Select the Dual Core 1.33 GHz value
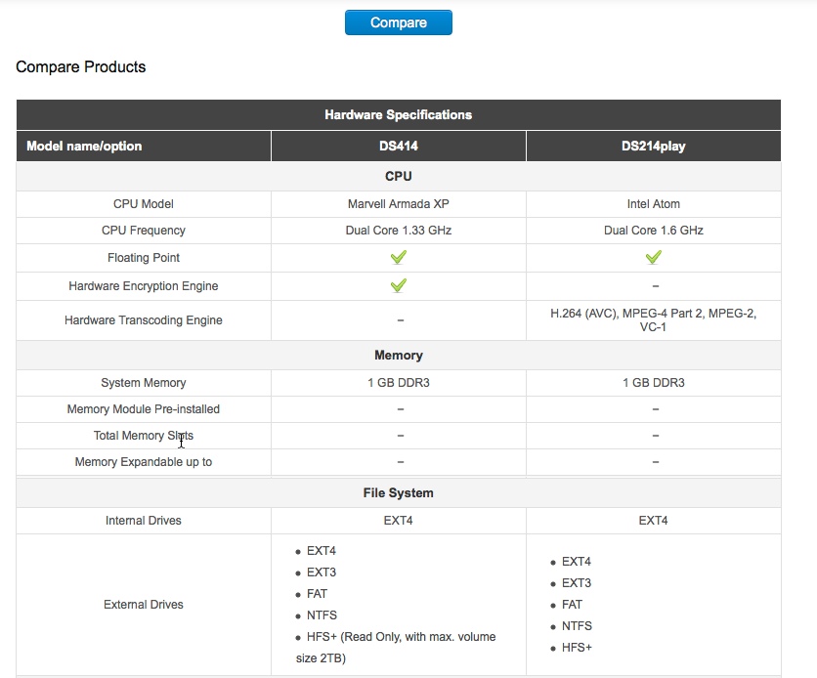This screenshot has width=817, height=678. coord(398,231)
